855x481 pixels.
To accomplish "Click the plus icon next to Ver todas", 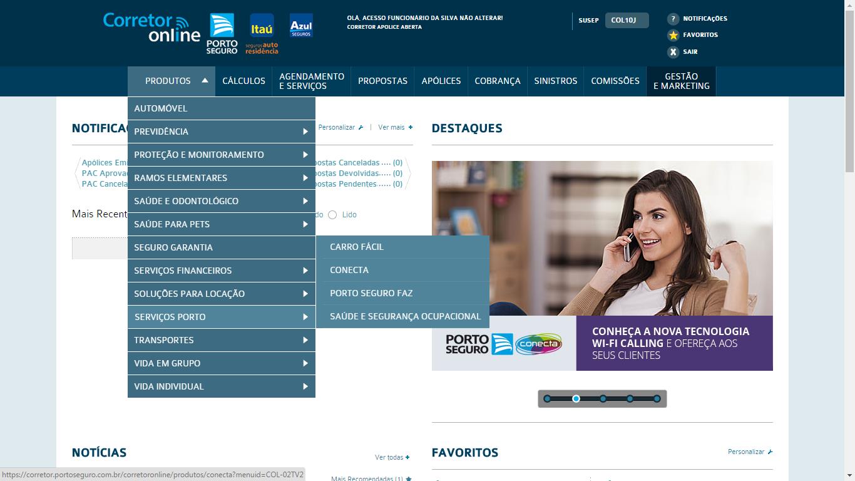I will pyautogui.click(x=407, y=457).
